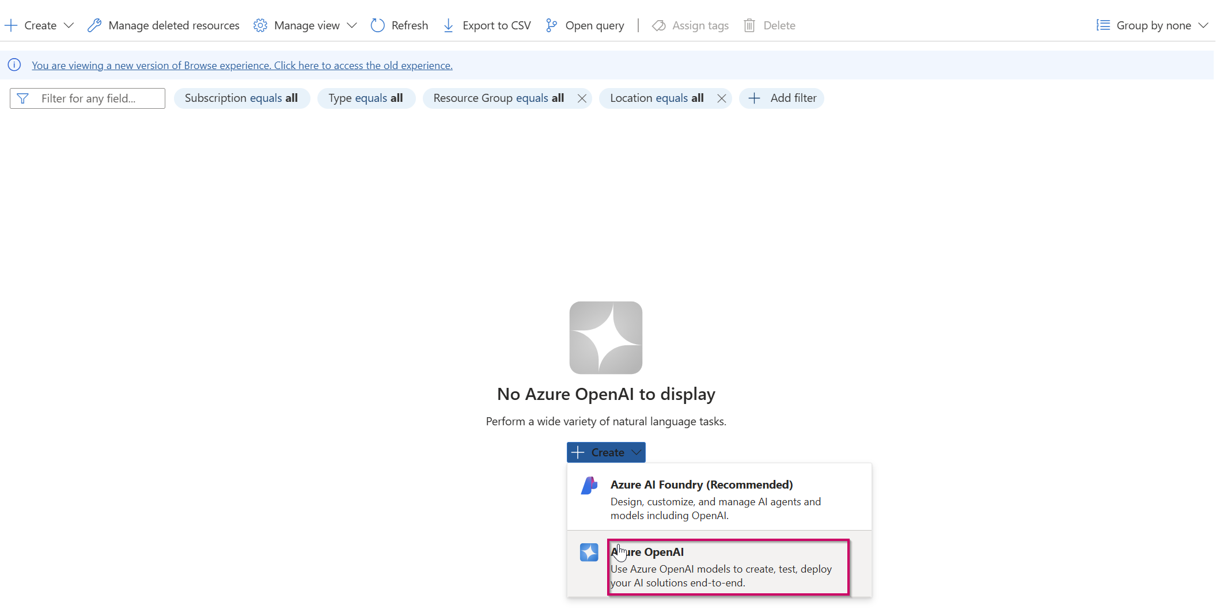
Task: Select Export to CSV text
Action: [x=497, y=25]
